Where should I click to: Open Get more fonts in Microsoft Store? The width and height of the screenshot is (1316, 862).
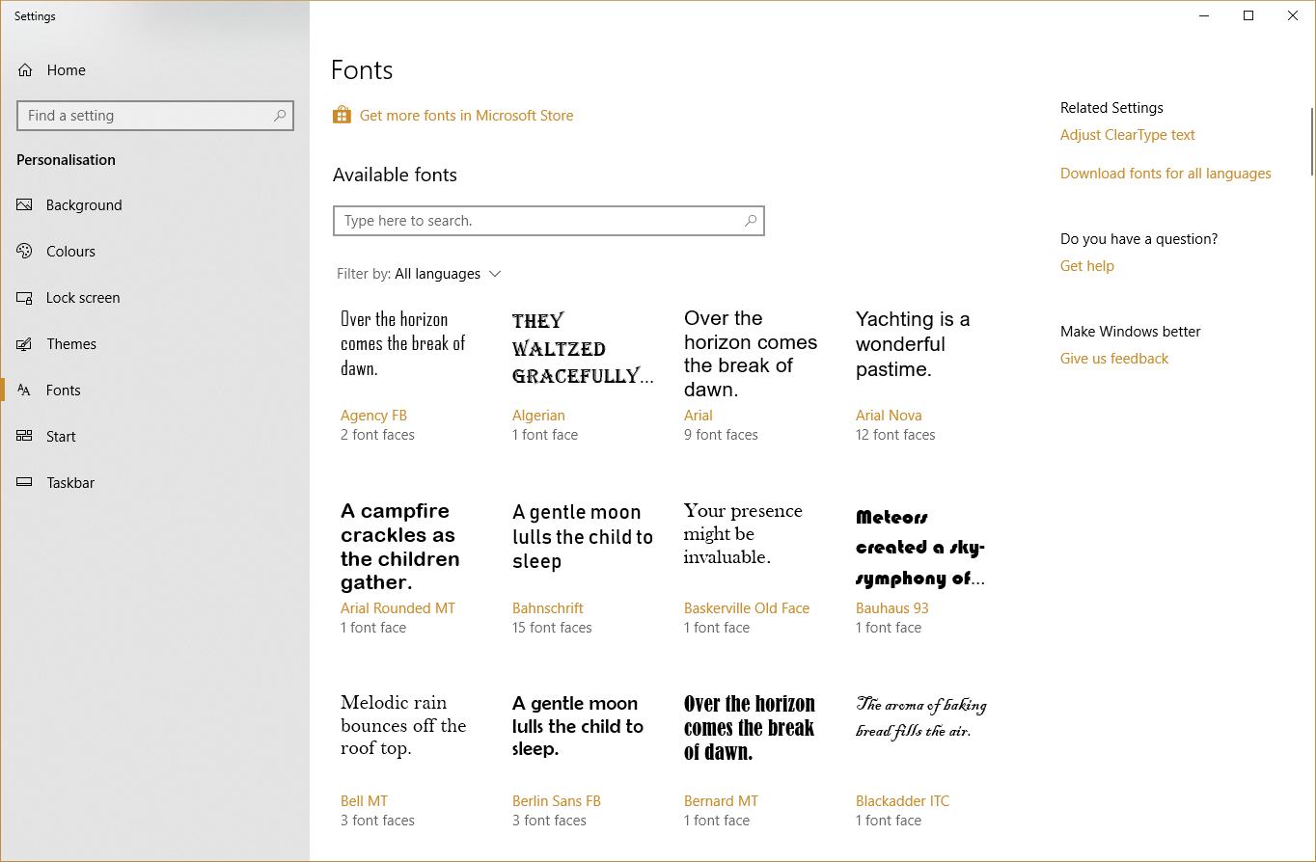(466, 116)
